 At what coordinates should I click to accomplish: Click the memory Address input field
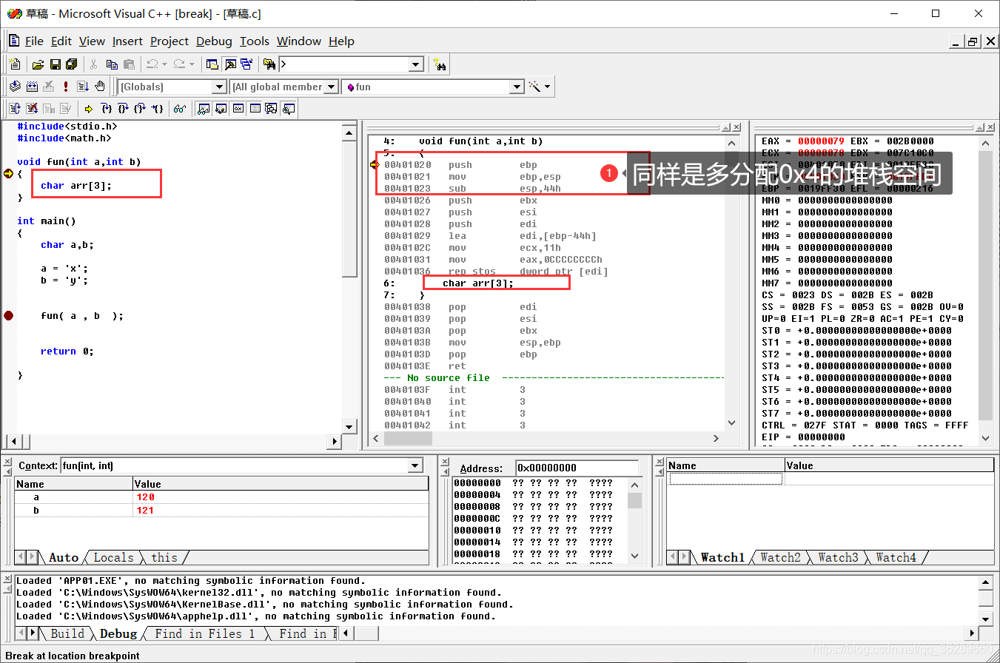[x=577, y=468]
